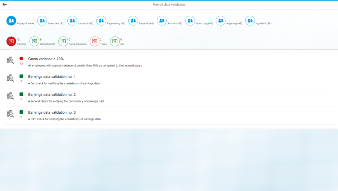Click the green status square for Earnings validation no. 1
The height and width of the screenshot is (191, 338).
(x=21, y=75)
